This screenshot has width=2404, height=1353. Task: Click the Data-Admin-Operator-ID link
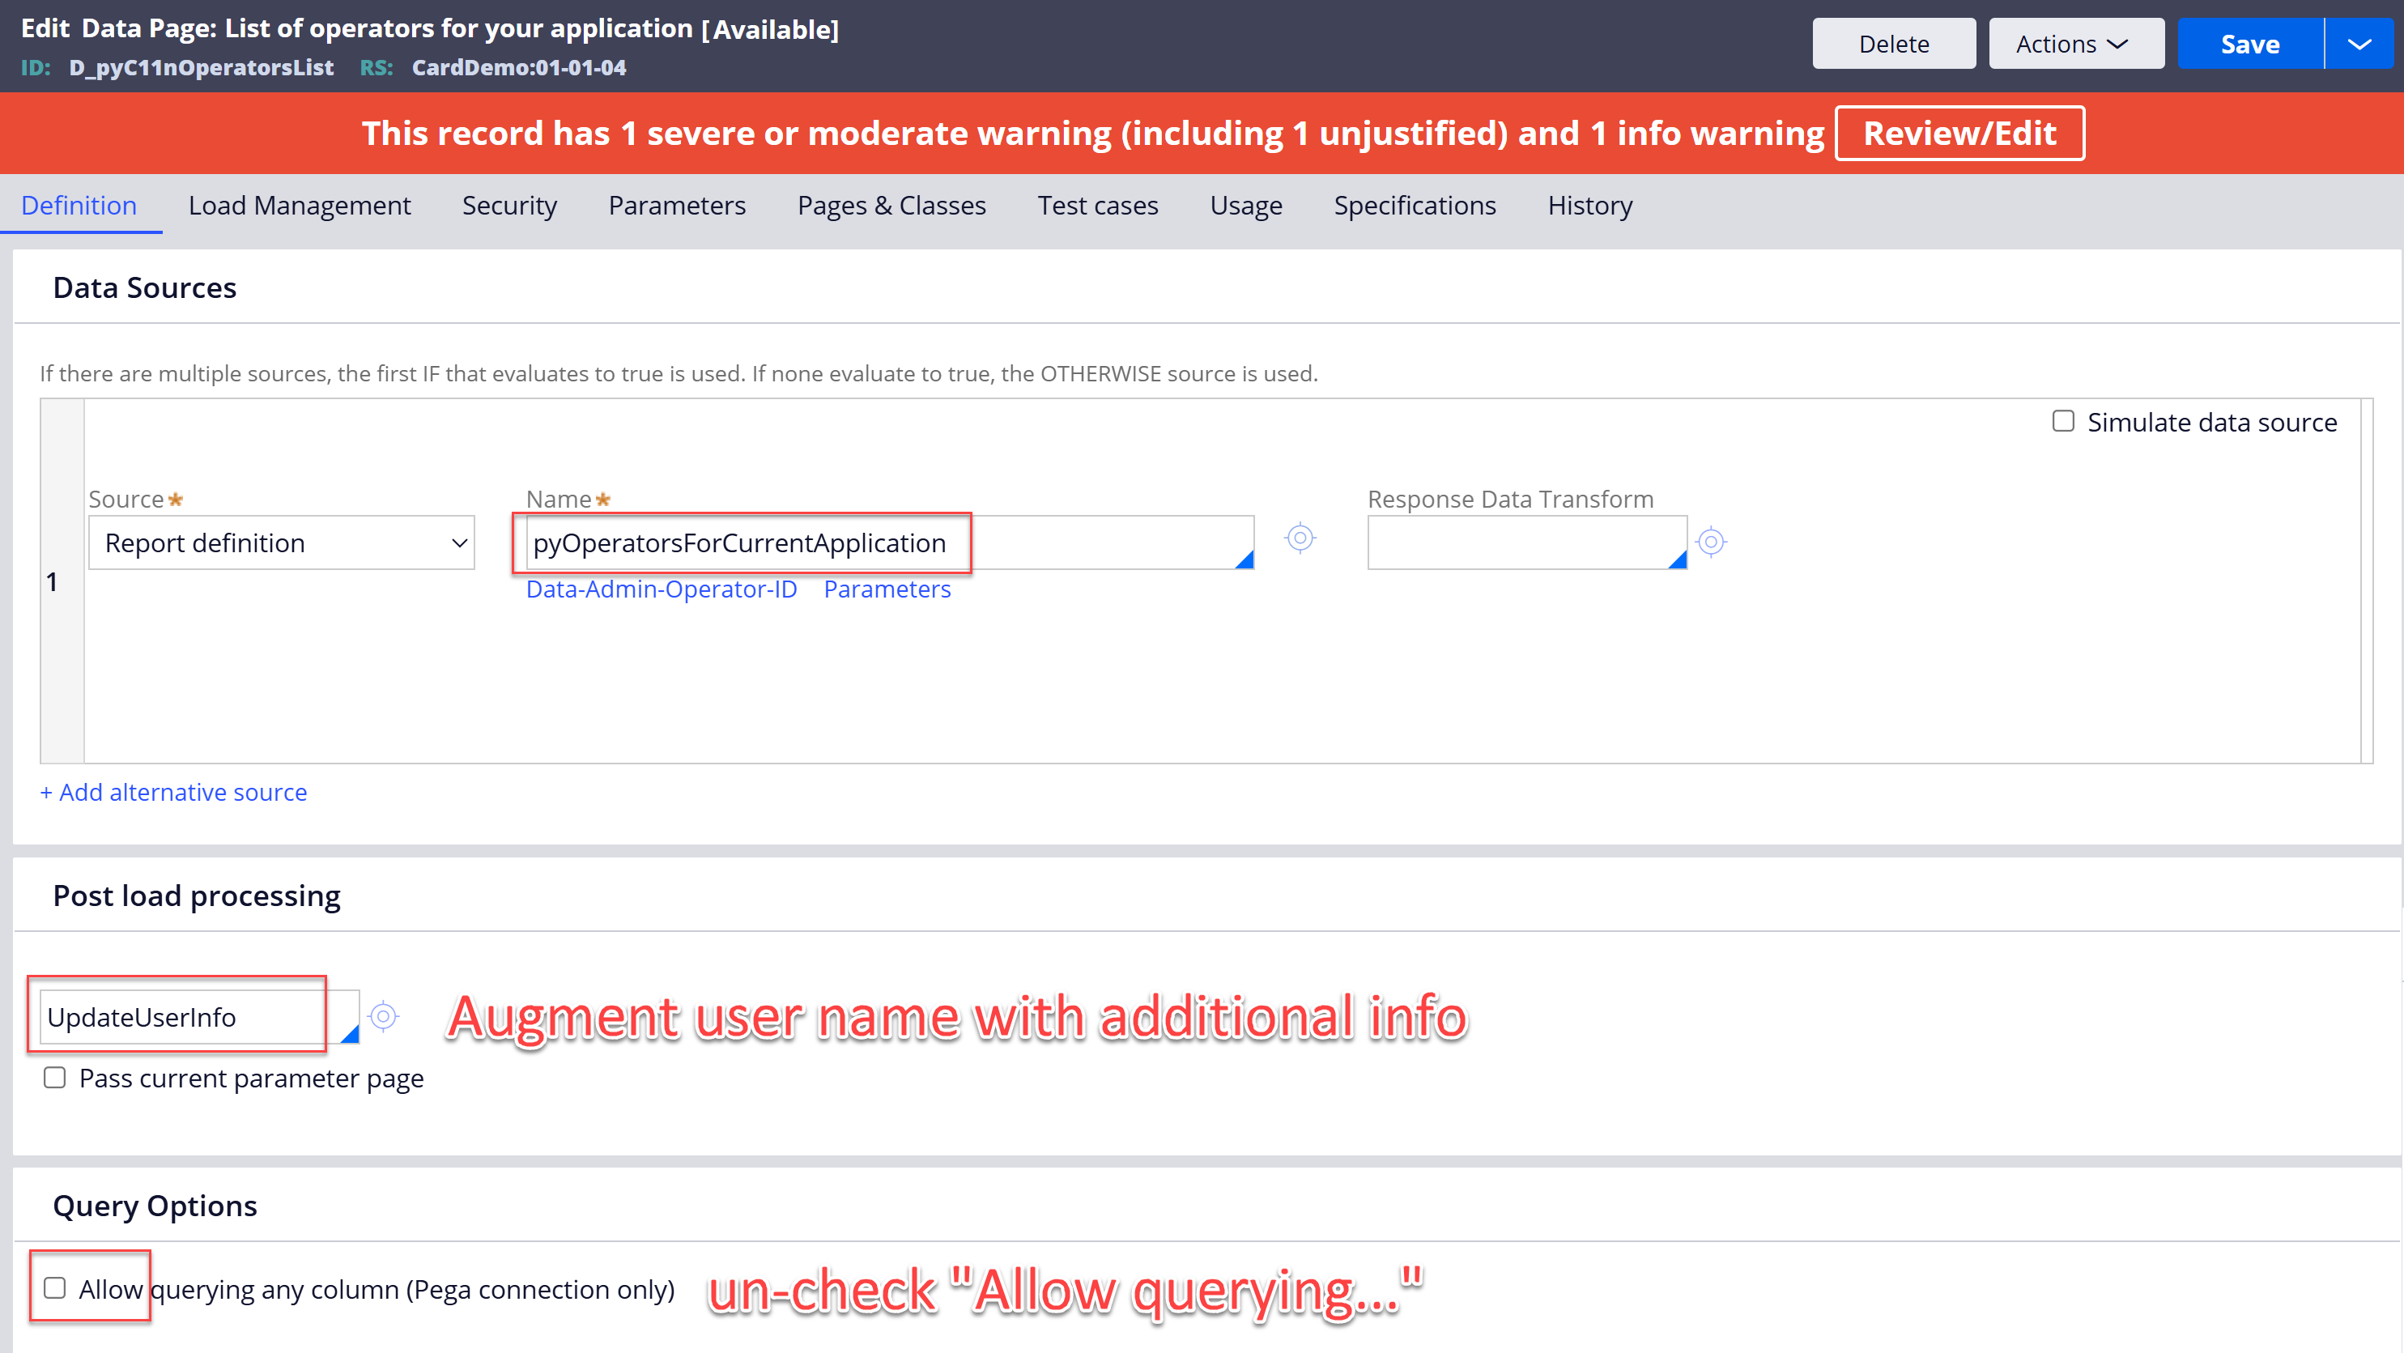tap(662, 589)
